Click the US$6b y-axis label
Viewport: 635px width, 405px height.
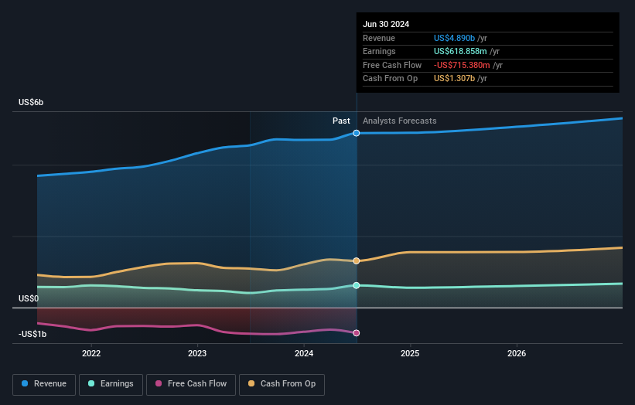click(x=31, y=102)
